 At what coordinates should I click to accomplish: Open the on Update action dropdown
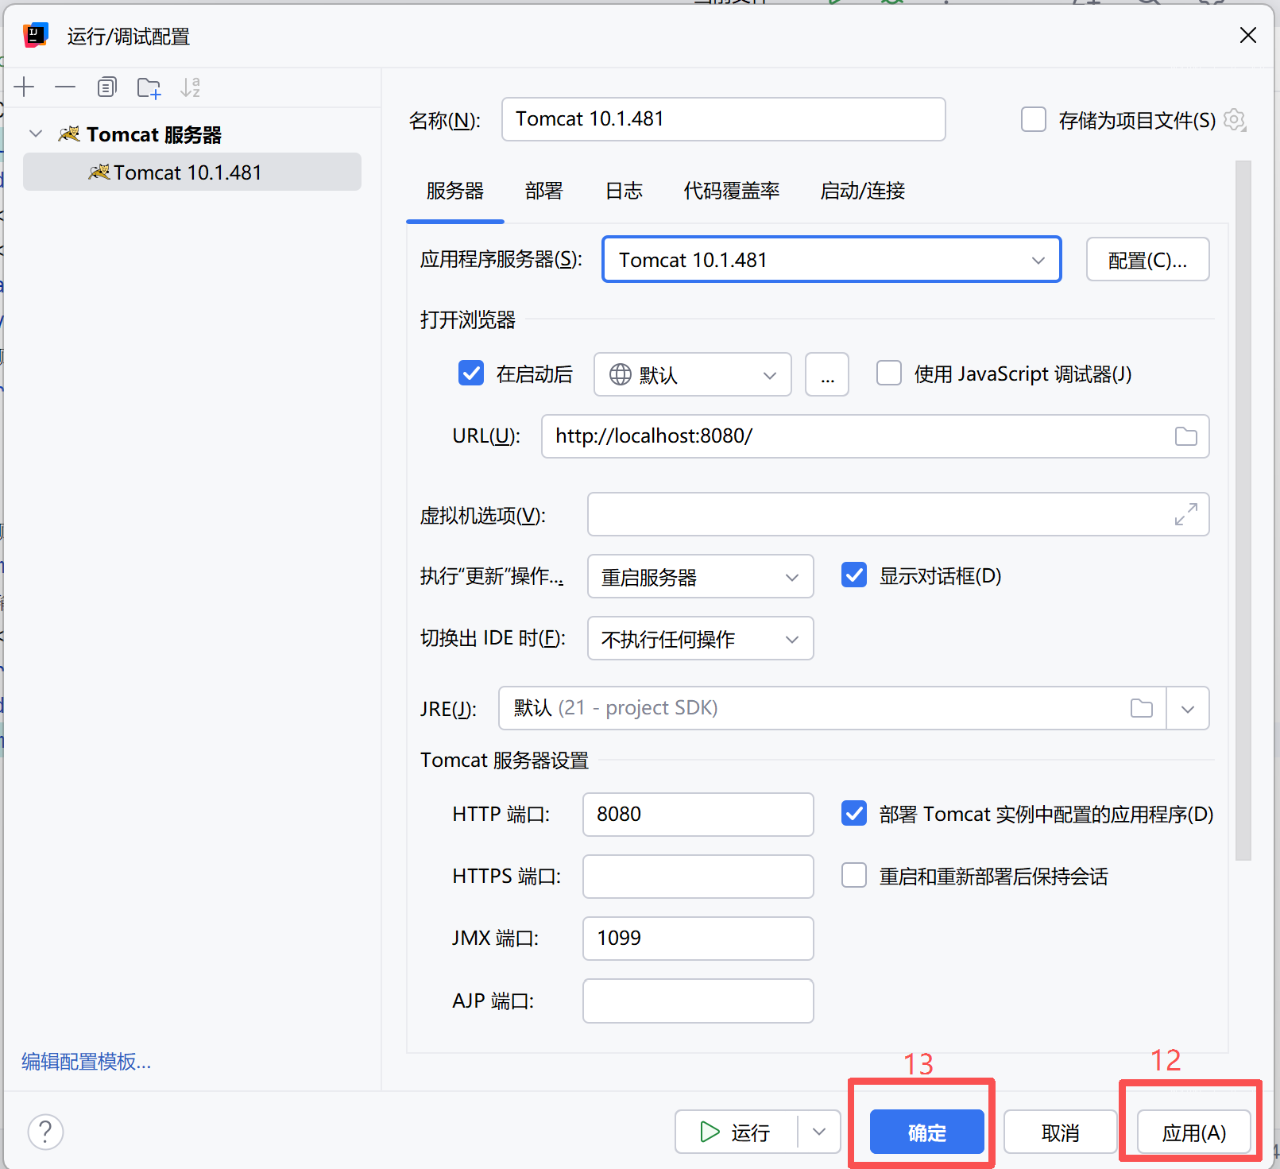point(700,576)
